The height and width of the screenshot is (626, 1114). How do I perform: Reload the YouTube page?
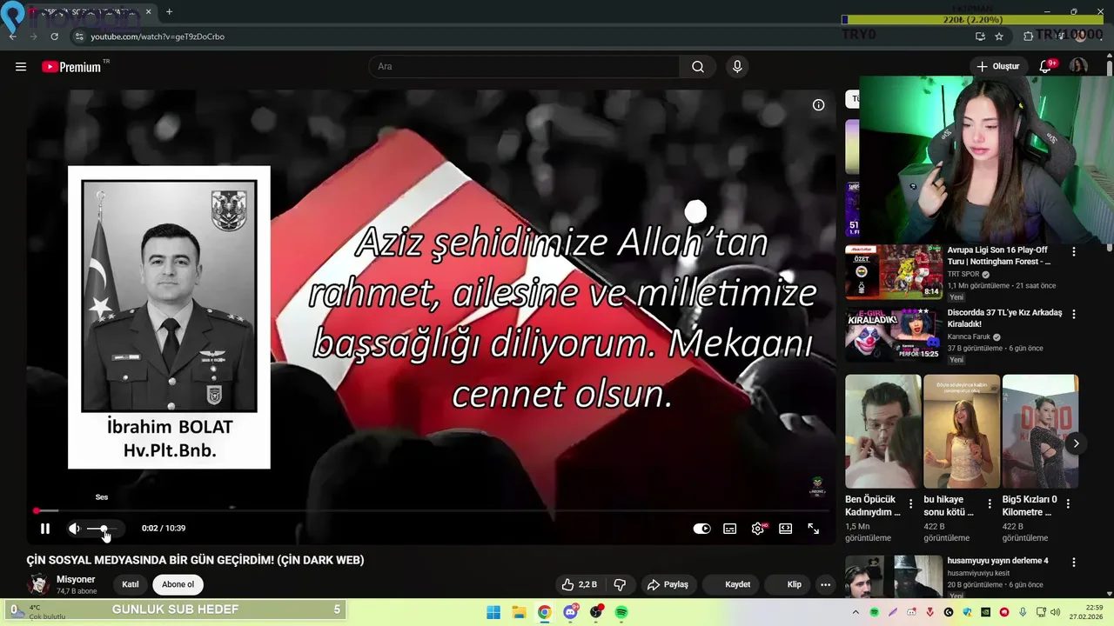(54, 37)
